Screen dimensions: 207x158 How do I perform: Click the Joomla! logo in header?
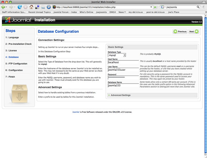(x=18, y=20)
